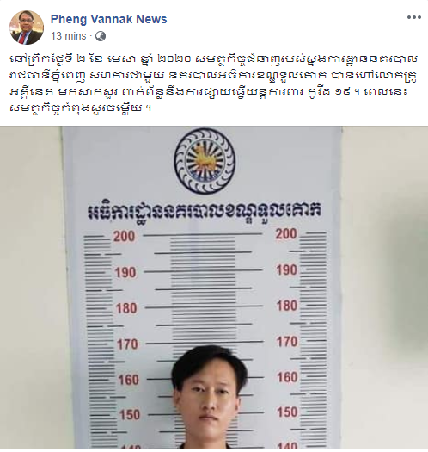Click the left-side 180 height label
428x452 pixels.
pyautogui.click(x=126, y=308)
